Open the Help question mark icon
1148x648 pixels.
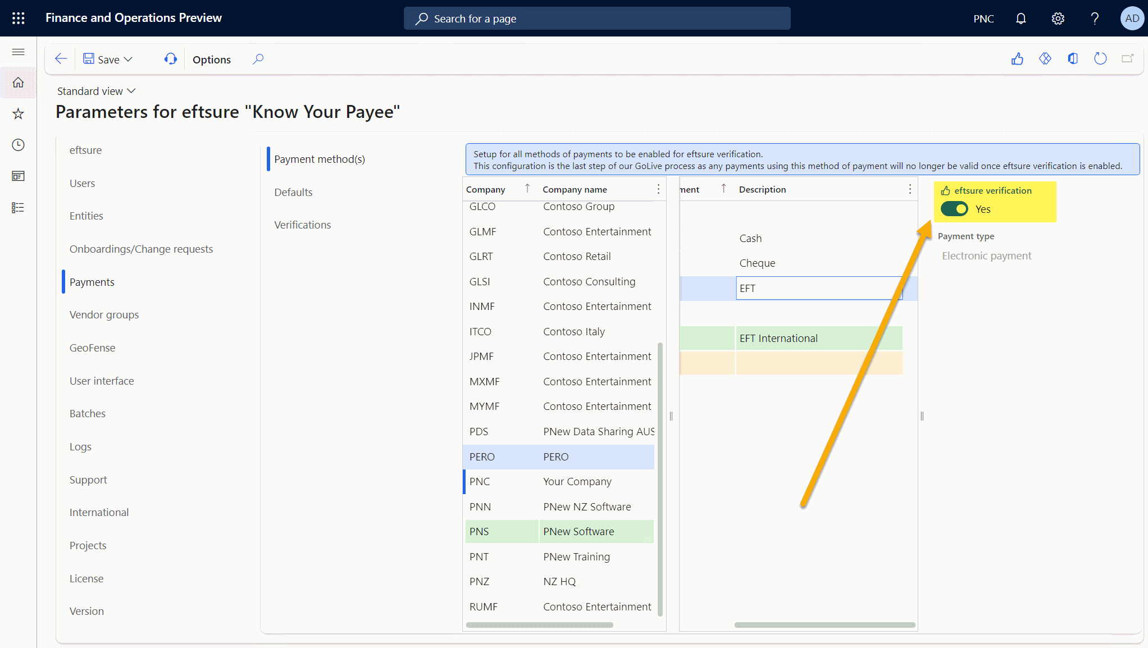pos(1094,19)
